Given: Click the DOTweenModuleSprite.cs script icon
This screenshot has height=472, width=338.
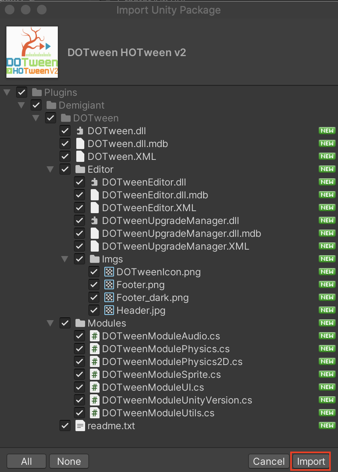Looking at the screenshot, I should pyautogui.click(x=95, y=375).
